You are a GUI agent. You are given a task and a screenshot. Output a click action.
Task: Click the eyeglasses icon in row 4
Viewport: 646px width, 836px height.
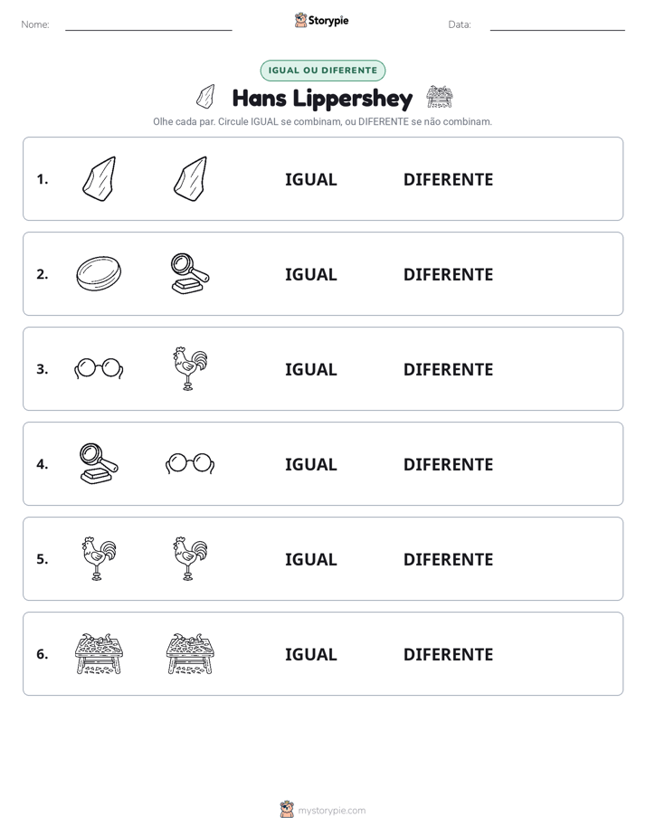click(x=190, y=463)
